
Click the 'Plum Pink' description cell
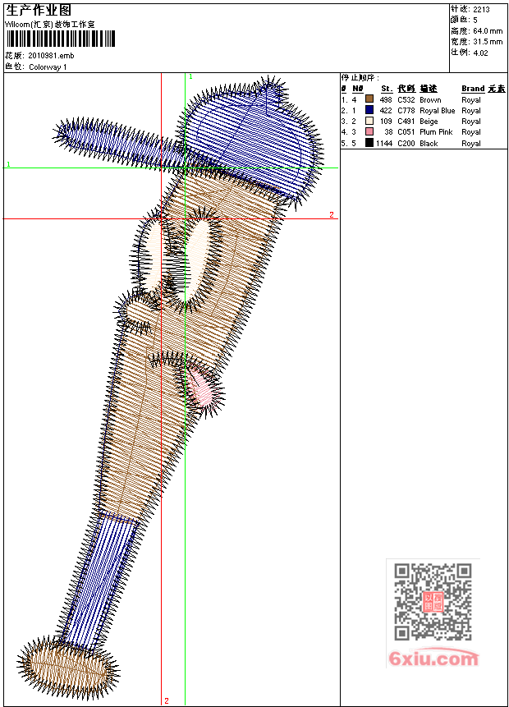click(436, 132)
